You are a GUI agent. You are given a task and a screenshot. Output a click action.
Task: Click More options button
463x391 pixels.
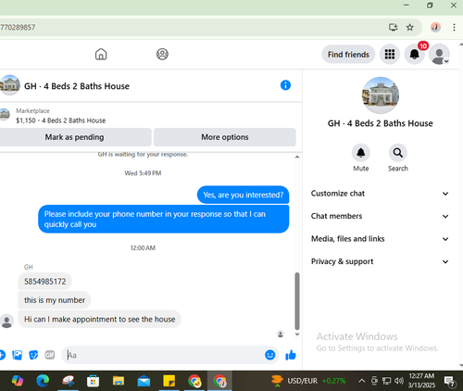[x=225, y=137]
